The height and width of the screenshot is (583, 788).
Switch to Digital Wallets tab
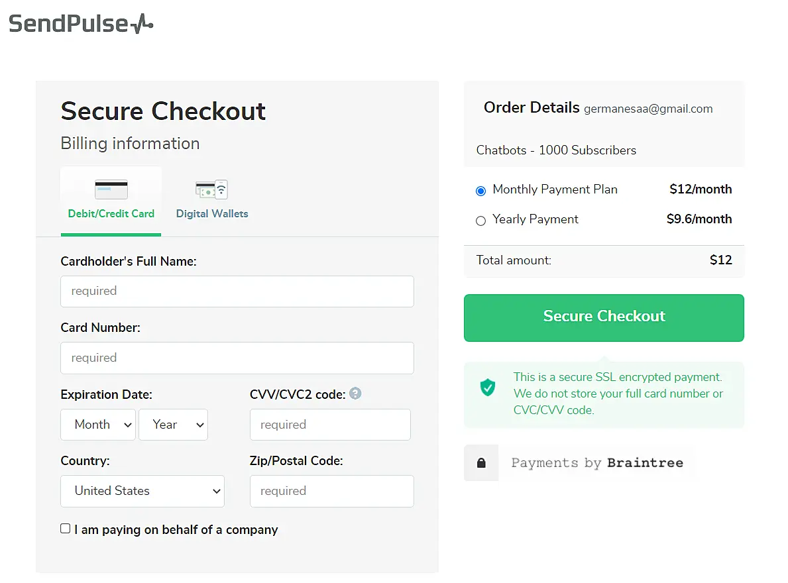[212, 213]
